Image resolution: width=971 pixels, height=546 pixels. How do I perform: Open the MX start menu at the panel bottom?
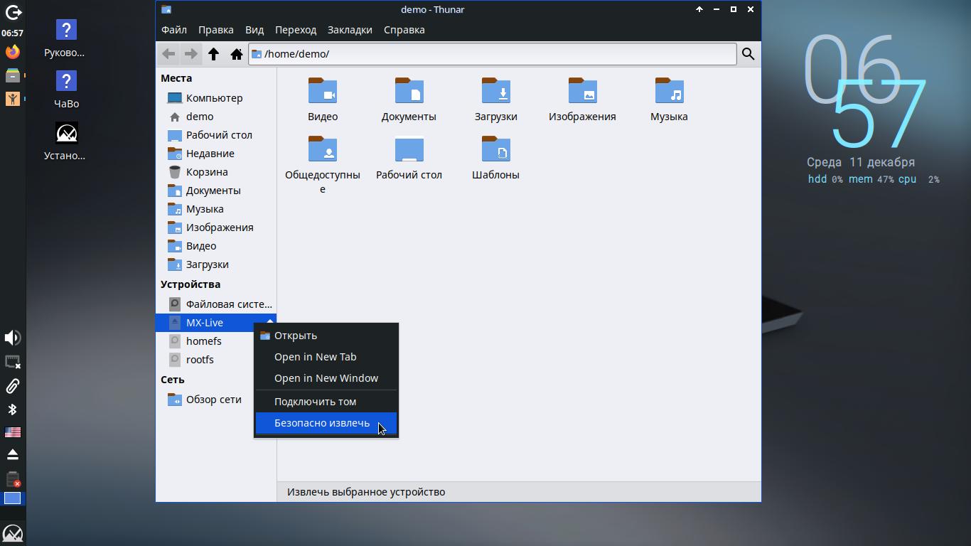pyautogui.click(x=13, y=533)
